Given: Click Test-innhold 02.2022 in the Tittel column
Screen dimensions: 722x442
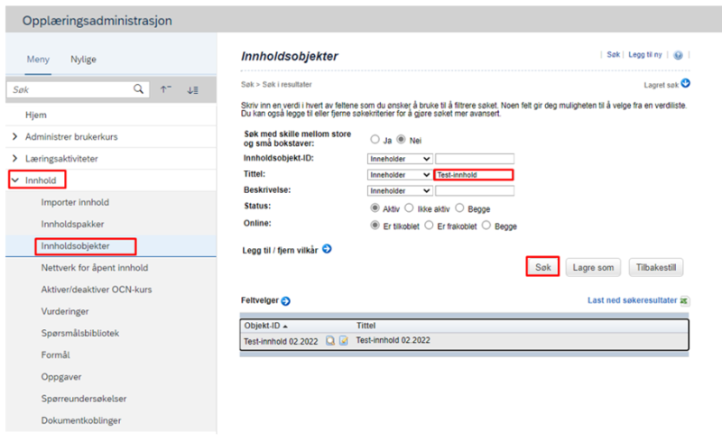Looking at the screenshot, I should (393, 340).
